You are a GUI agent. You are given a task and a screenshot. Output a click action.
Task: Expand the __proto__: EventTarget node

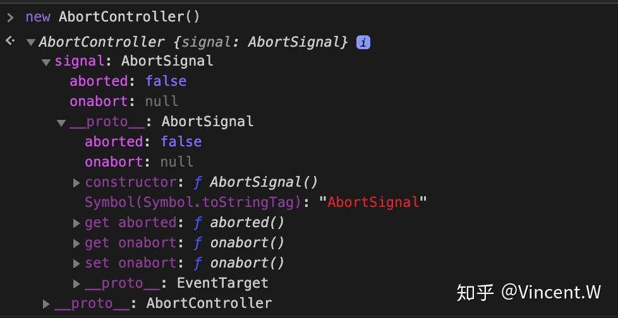[77, 283]
